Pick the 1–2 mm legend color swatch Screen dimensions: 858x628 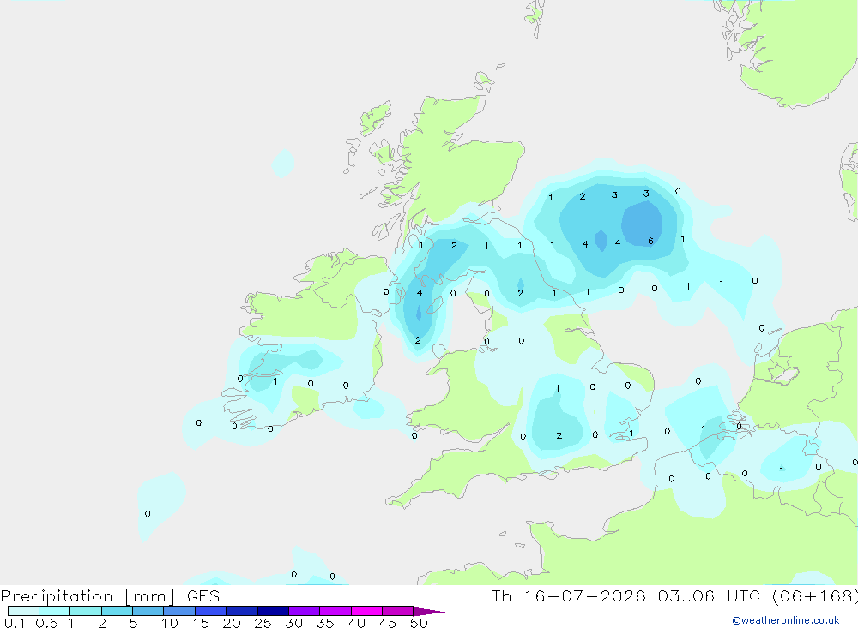pos(86,611)
